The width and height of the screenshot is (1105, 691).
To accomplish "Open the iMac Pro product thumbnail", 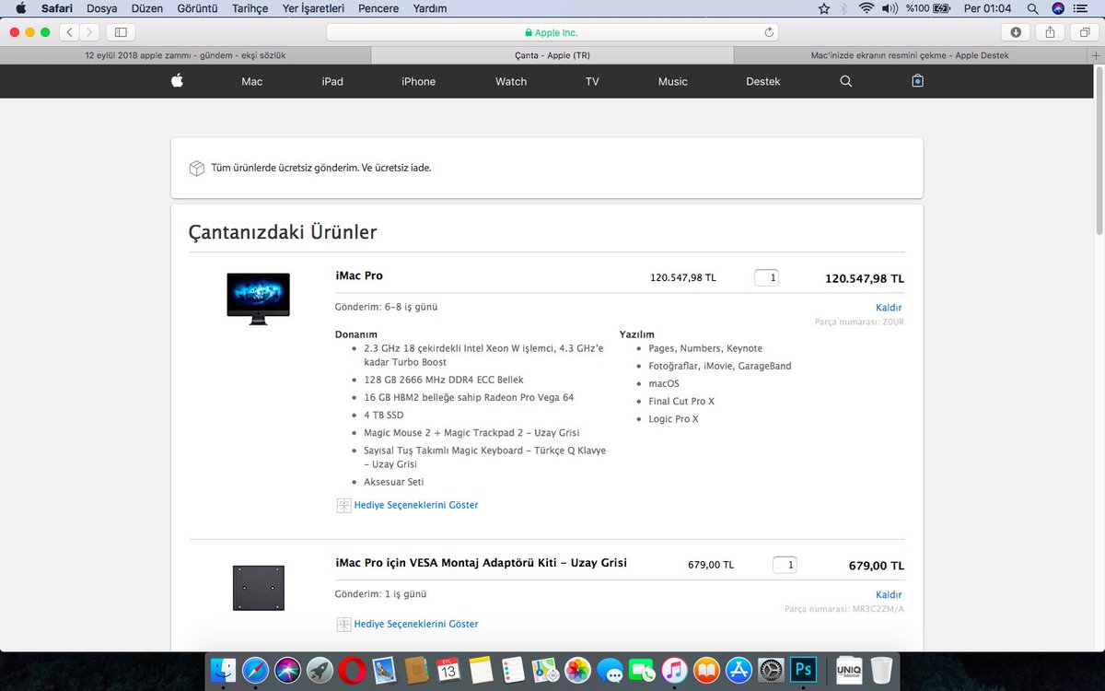I will click(259, 299).
